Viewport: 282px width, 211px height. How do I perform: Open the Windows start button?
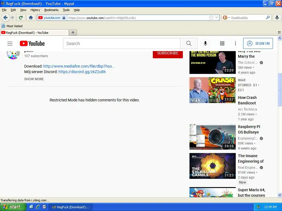[13, 207]
